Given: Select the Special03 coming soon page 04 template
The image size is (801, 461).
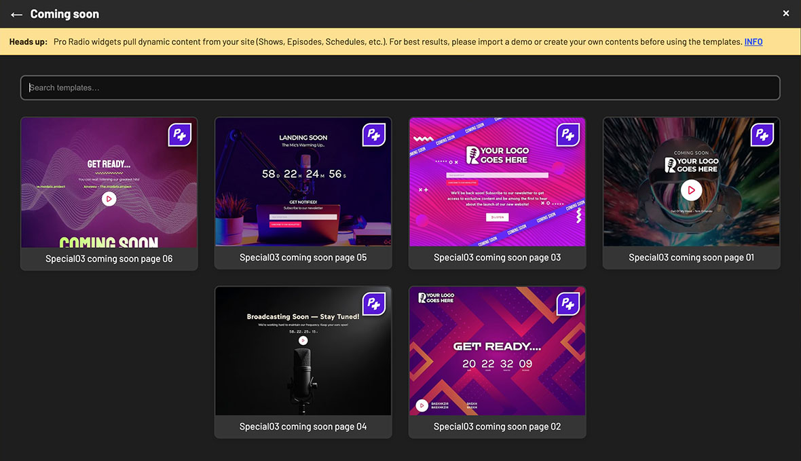Looking at the screenshot, I should coord(303,426).
